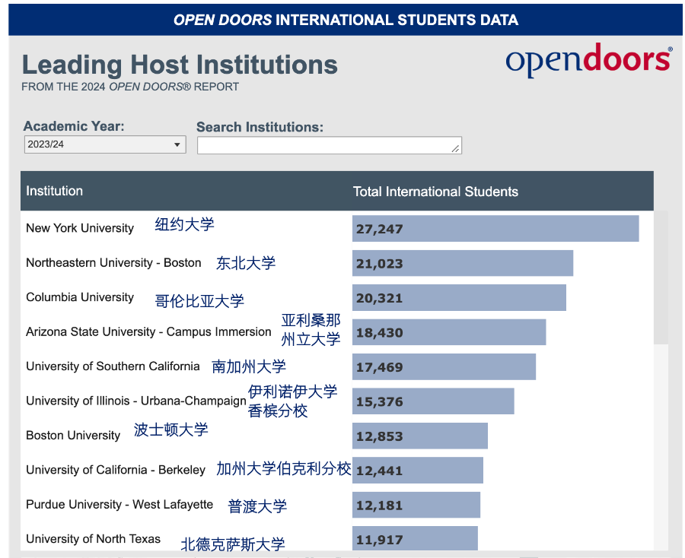685x558 pixels.
Task: Click the Total International Students column header
Action: pos(435,192)
